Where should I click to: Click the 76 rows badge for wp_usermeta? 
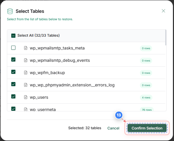coord(147,109)
